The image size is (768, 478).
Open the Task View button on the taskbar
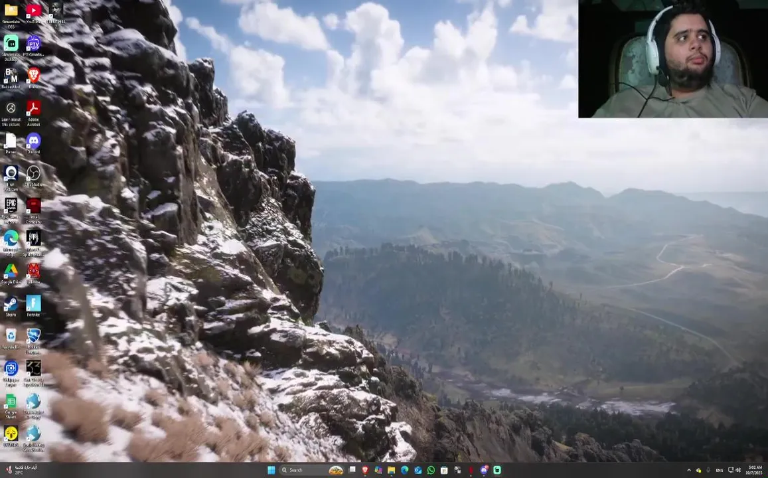click(x=352, y=470)
